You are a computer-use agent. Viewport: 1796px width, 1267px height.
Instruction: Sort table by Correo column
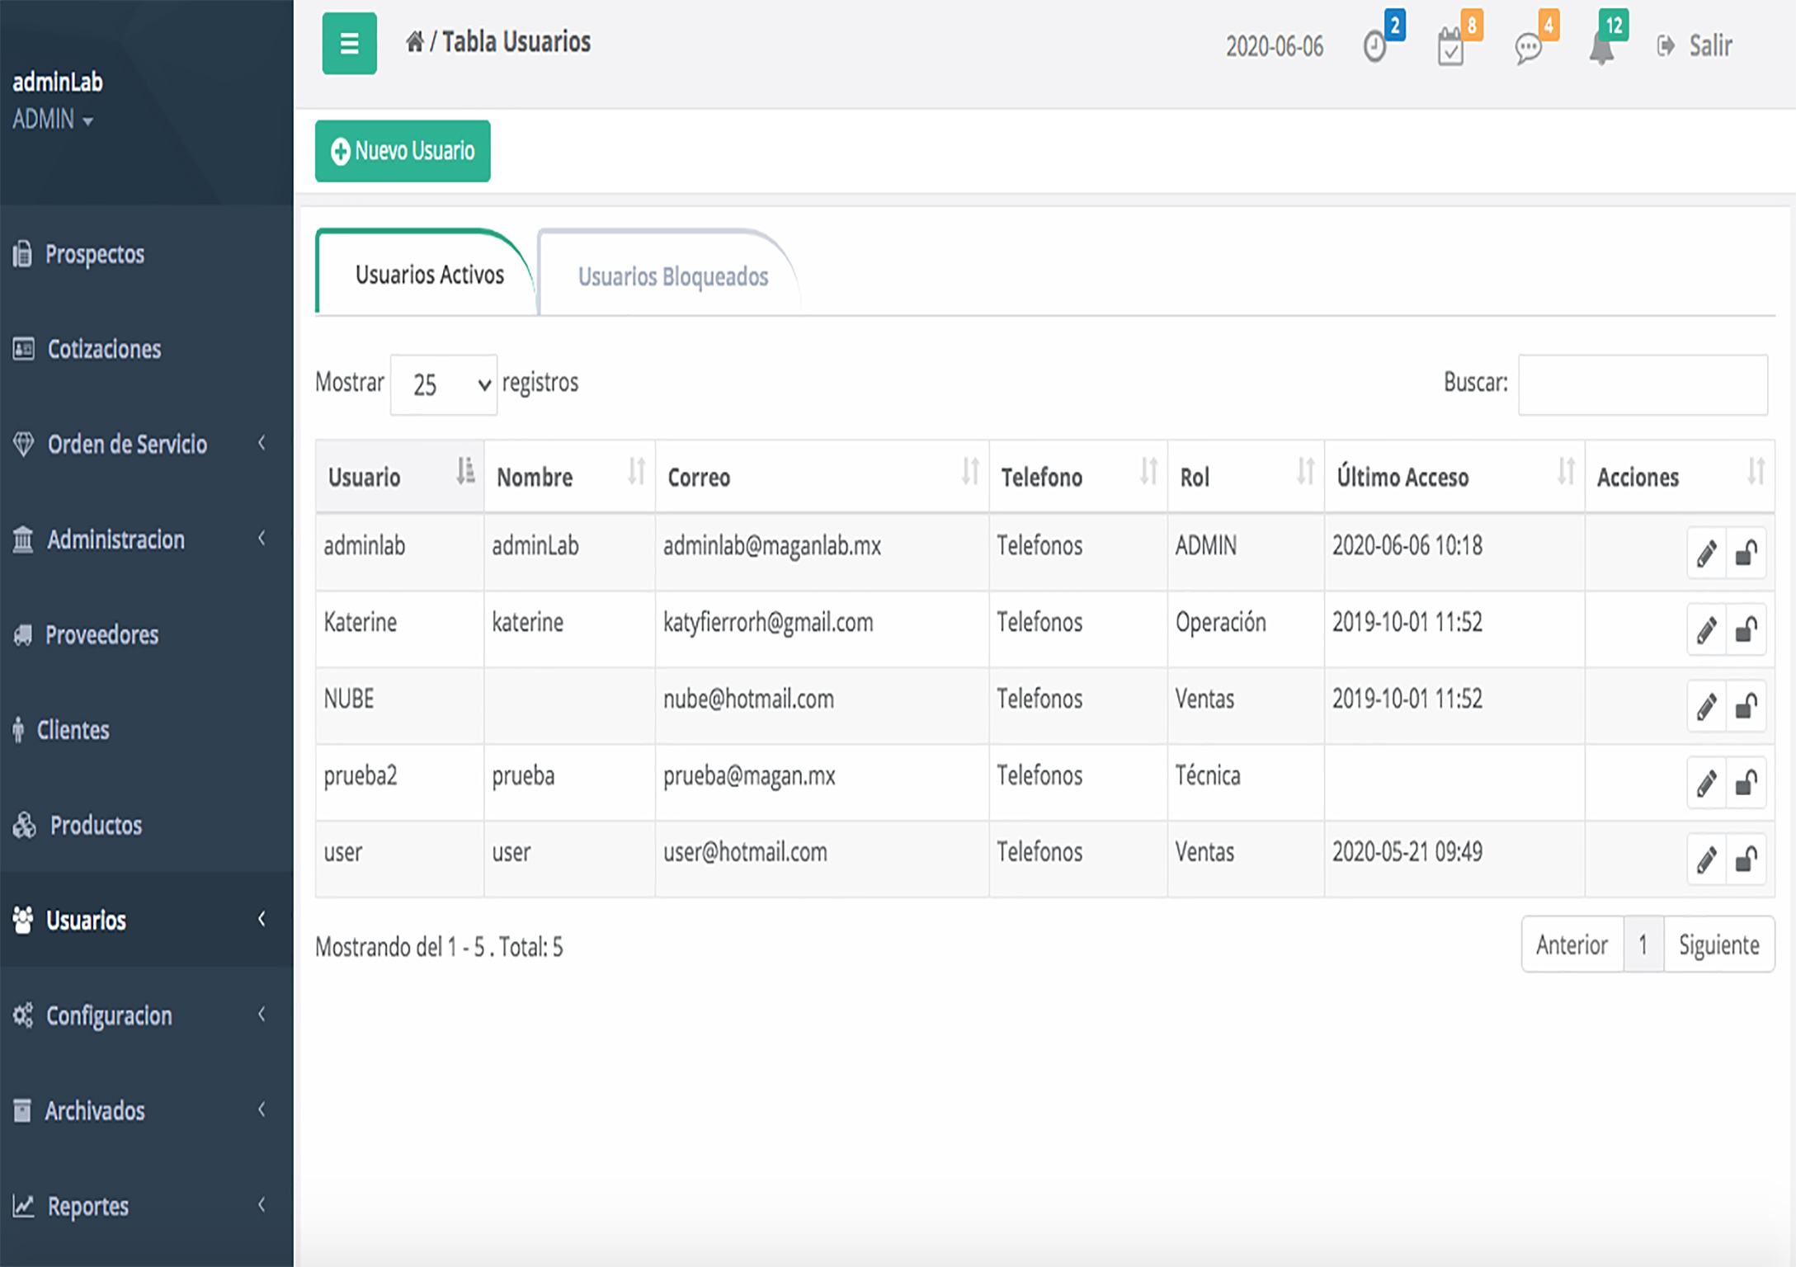coord(822,476)
